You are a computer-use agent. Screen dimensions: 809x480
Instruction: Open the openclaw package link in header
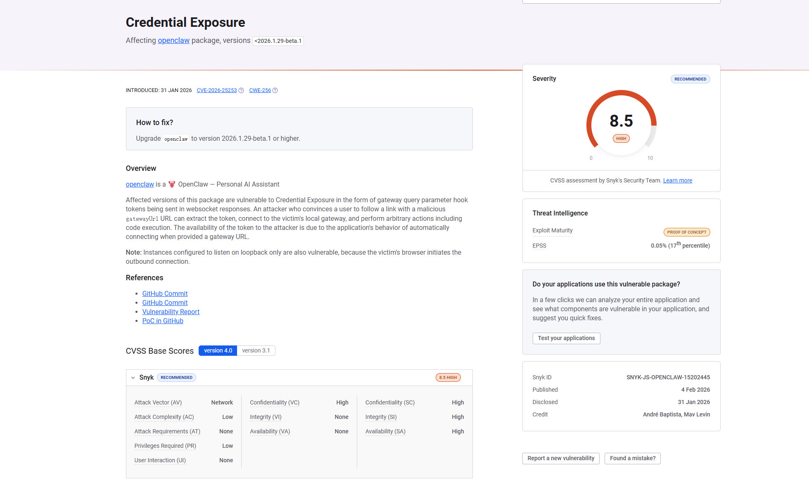(173, 40)
